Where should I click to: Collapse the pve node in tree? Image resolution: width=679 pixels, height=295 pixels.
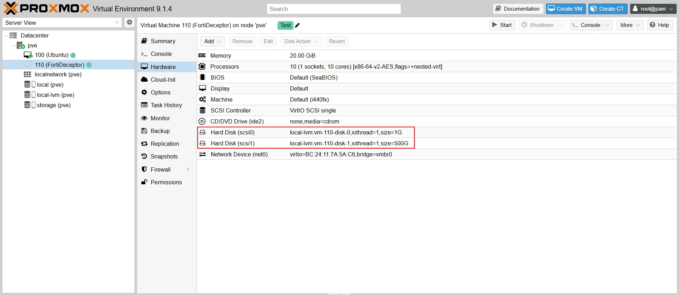tap(14, 46)
